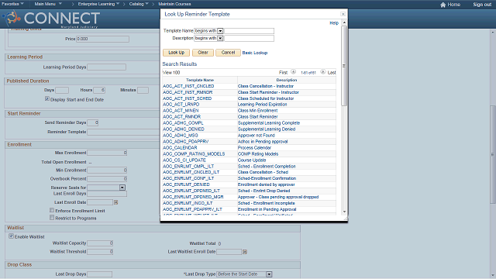Open the Catalog breadcrumb menu
The width and height of the screenshot is (496, 279).
point(139,4)
